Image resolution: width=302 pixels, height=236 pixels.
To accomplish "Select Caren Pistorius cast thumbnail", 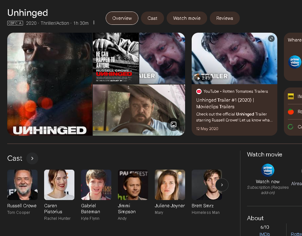I will pos(59,185).
